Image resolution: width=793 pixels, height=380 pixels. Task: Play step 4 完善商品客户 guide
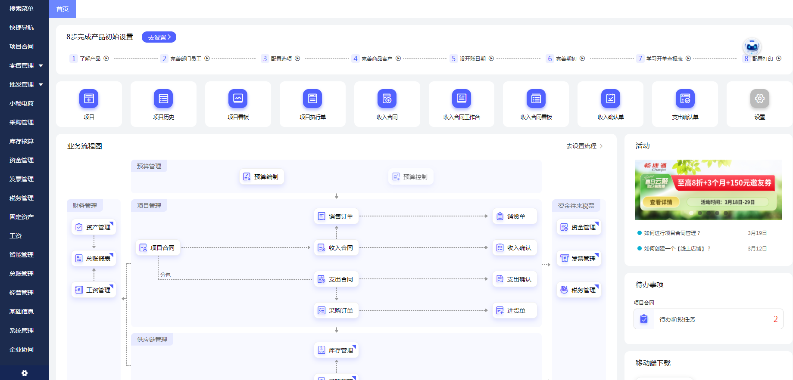point(398,59)
